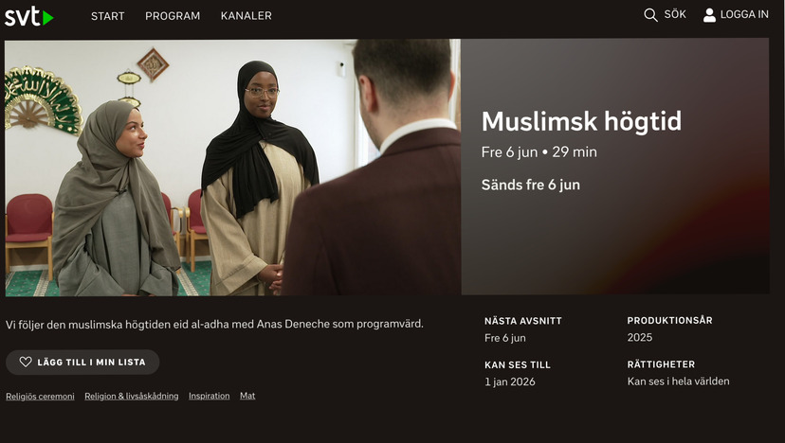Image resolution: width=785 pixels, height=443 pixels.
Task: Follow the Religion & livsåskådning link
Action: tap(131, 396)
